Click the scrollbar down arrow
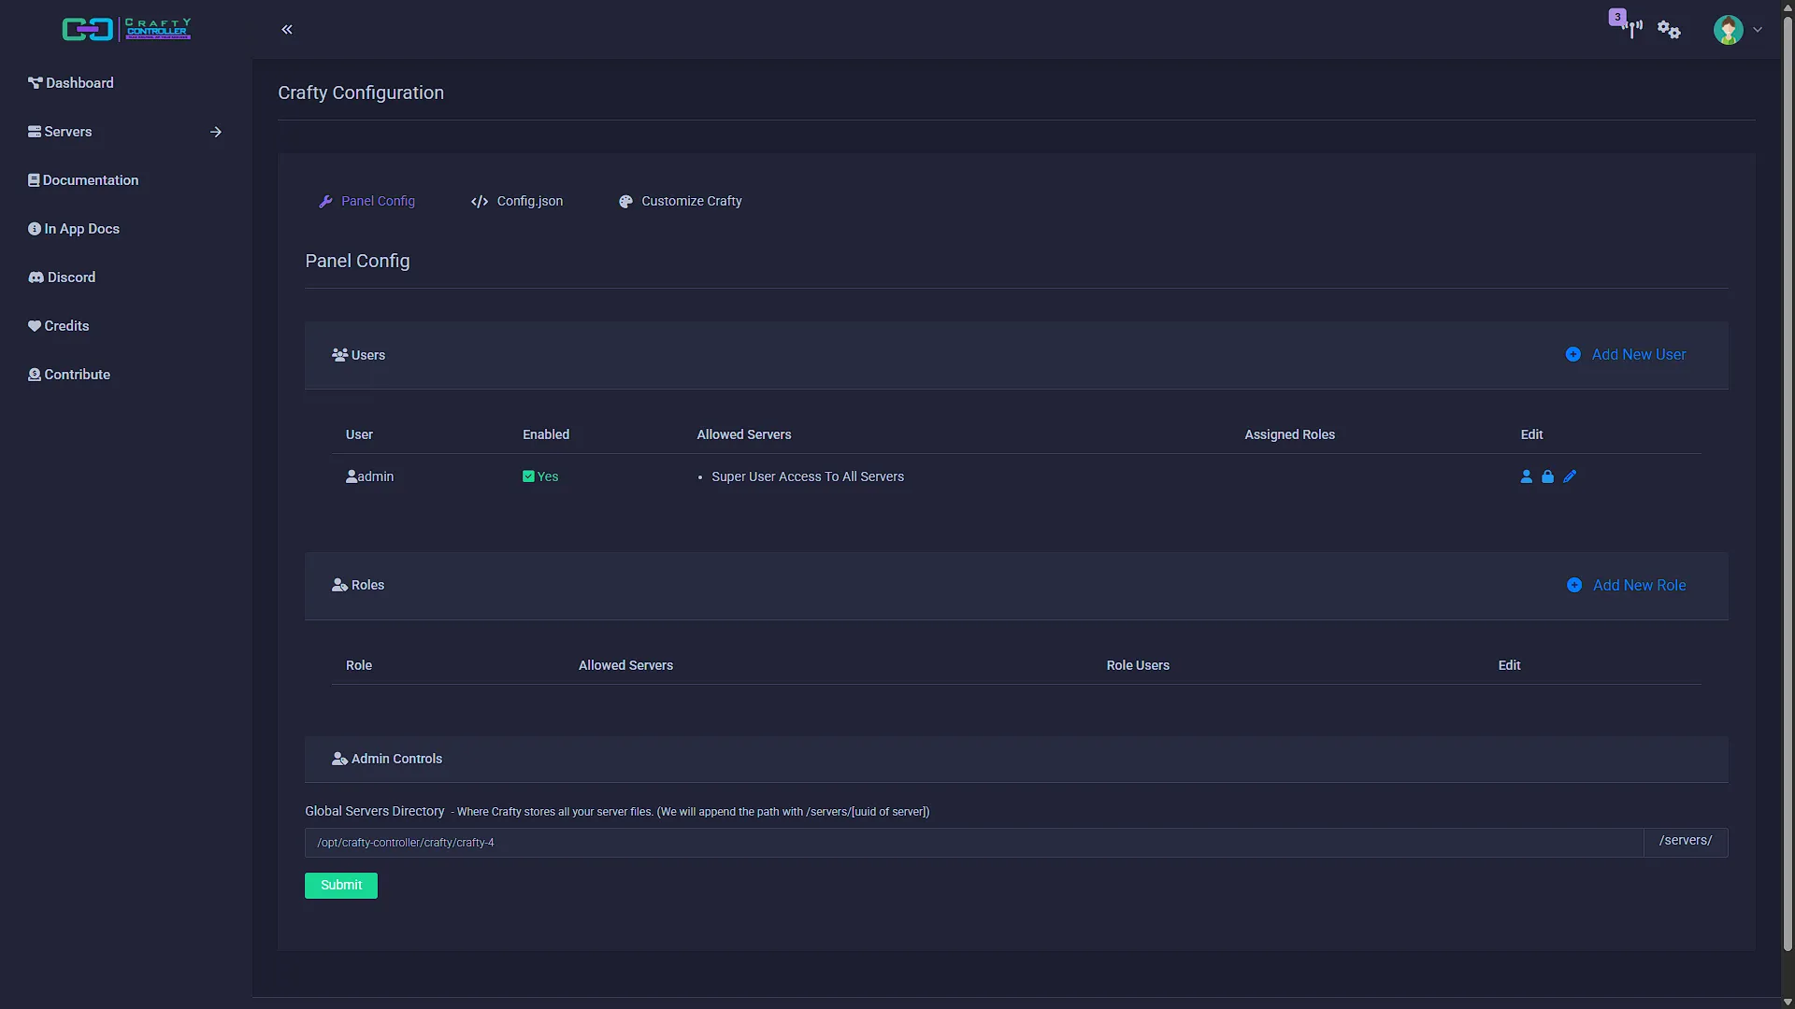Viewport: 1795px width, 1009px height. 1788,1002
